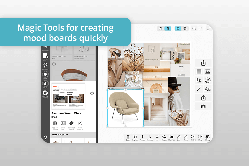Screen dimensions: 249x166
Task: Add selection to Library in bottom toolbar
Action: tap(208, 137)
